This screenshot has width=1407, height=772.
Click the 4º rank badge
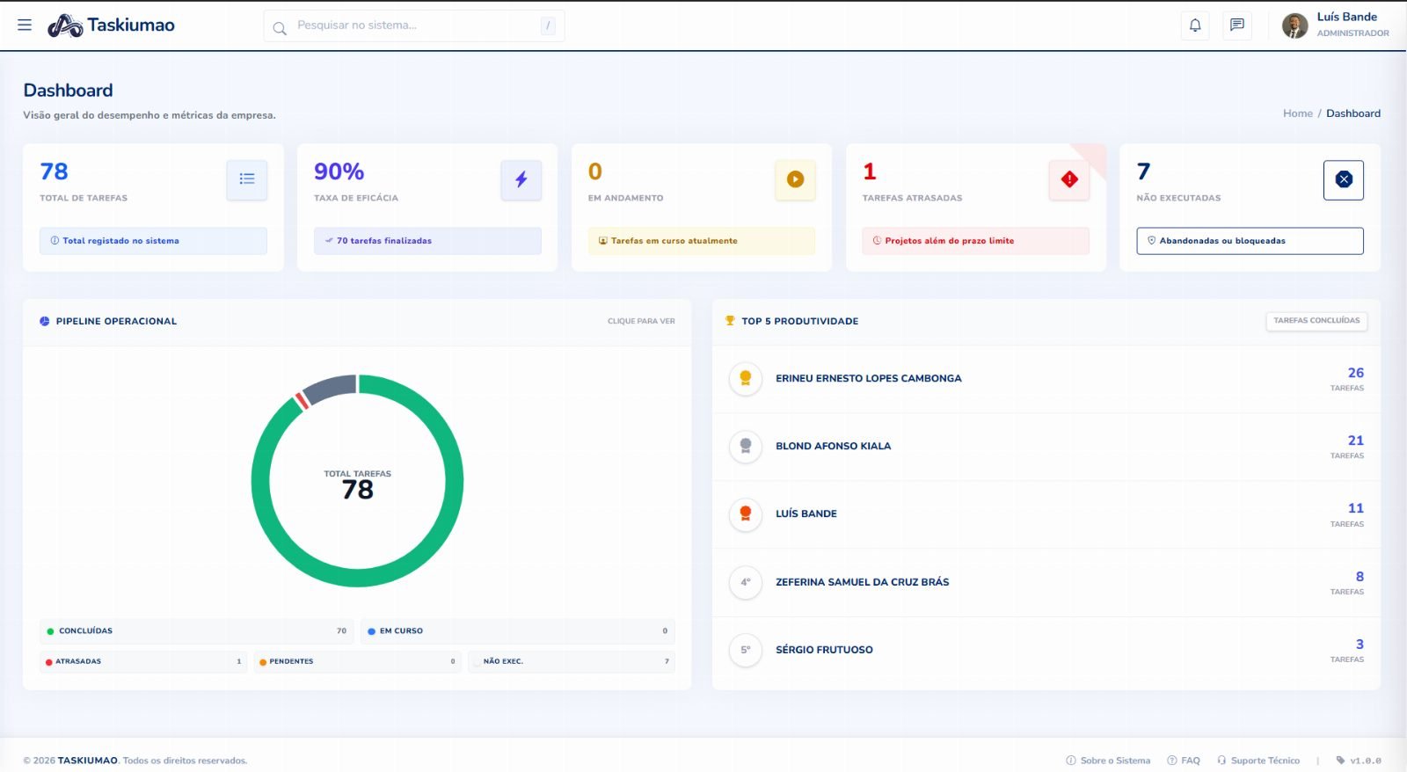coord(746,582)
